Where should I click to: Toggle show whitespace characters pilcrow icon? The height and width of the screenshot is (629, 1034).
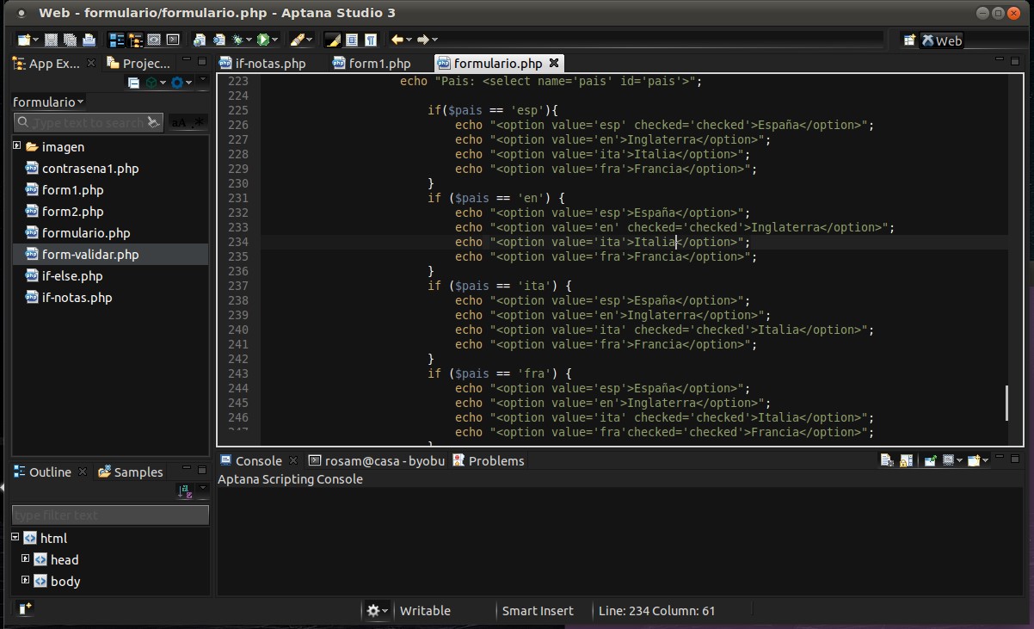371,40
